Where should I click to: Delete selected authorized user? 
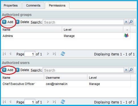22,70
